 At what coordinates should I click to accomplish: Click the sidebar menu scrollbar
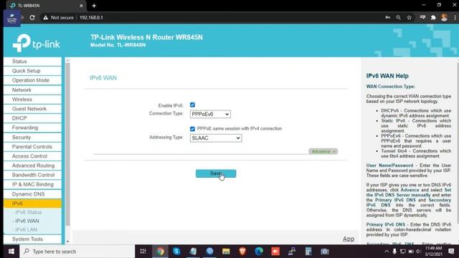pos(67,144)
